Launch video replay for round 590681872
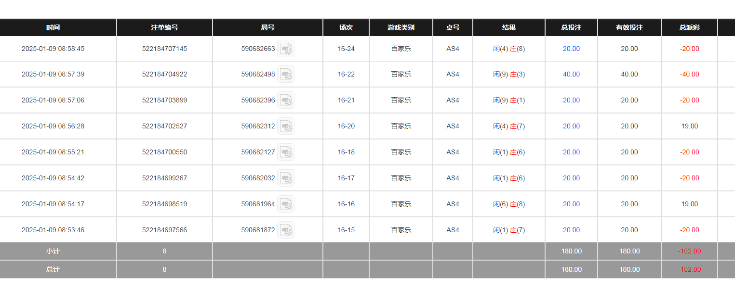Viewport: 735px width, 289px height. [x=286, y=230]
